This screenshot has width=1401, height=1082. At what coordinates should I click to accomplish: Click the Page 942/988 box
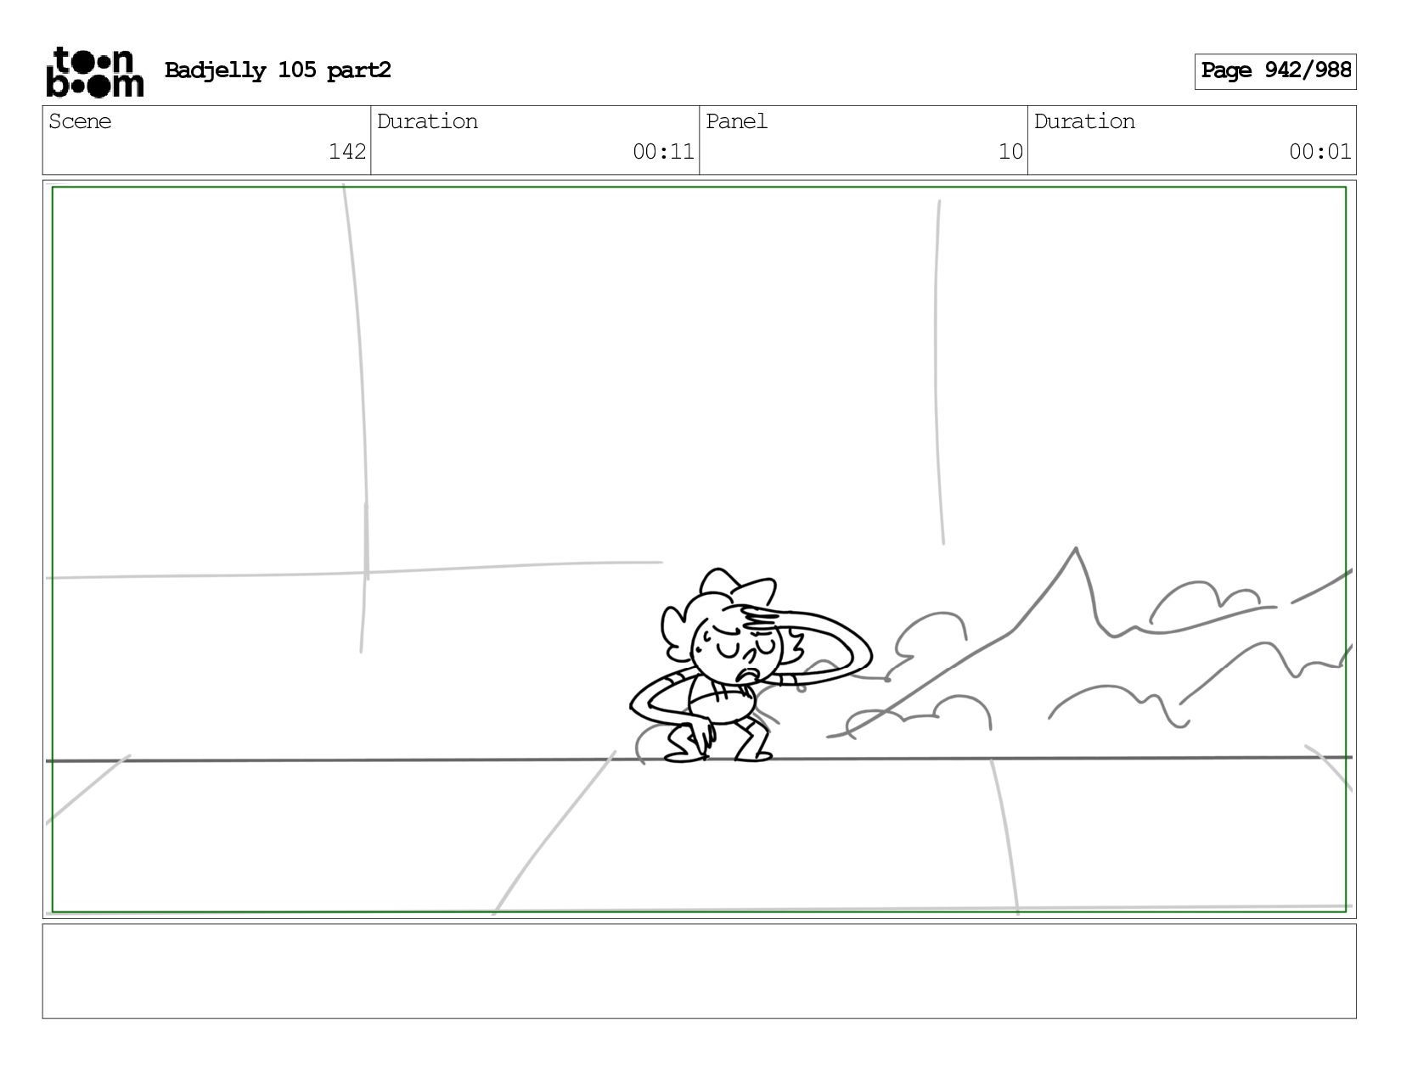click(1274, 71)
